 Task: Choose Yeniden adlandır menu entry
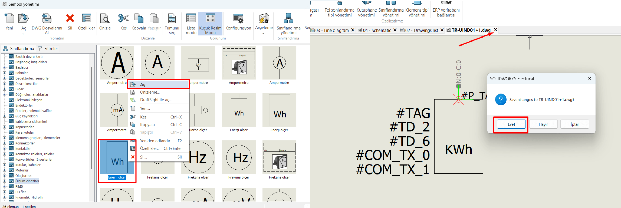pos(158,141)
